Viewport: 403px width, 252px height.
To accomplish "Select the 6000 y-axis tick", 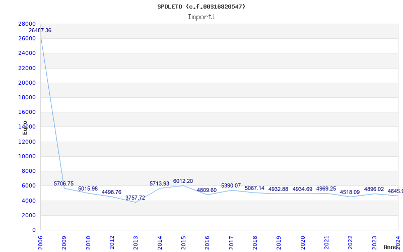I will click(x=29, y=185).
